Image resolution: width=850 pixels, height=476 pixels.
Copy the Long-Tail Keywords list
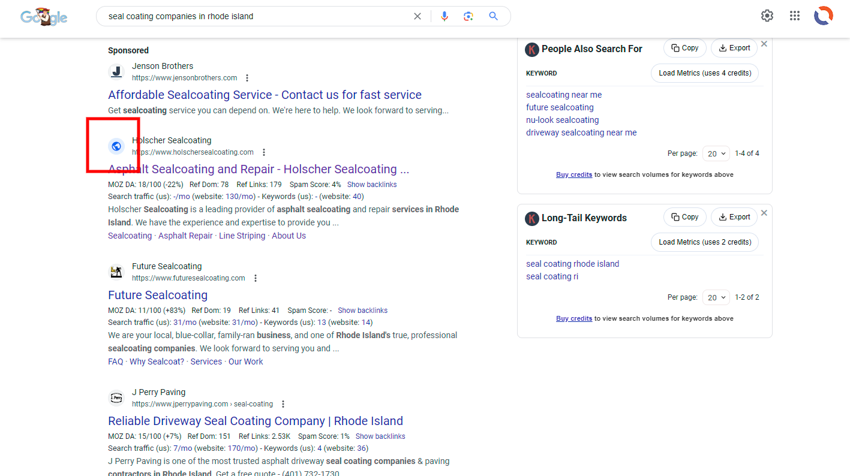point(684,217)
